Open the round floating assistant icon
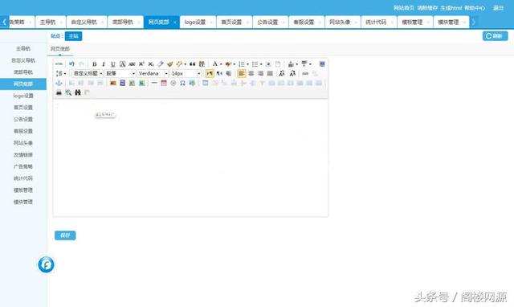Screen dimensions: 514x307 pyautogui.click(x=47, y=264)
